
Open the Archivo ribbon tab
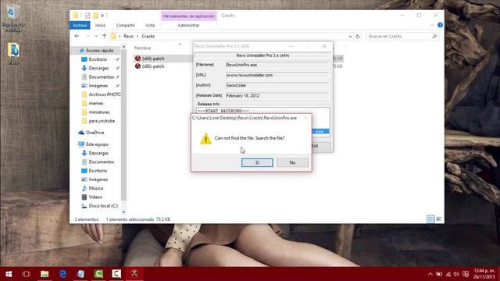click(80, 25)
